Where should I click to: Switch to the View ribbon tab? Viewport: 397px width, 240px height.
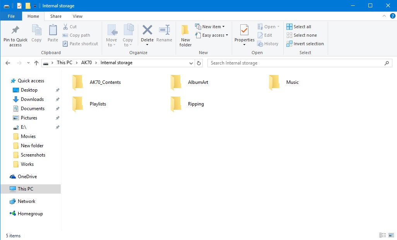77,16
